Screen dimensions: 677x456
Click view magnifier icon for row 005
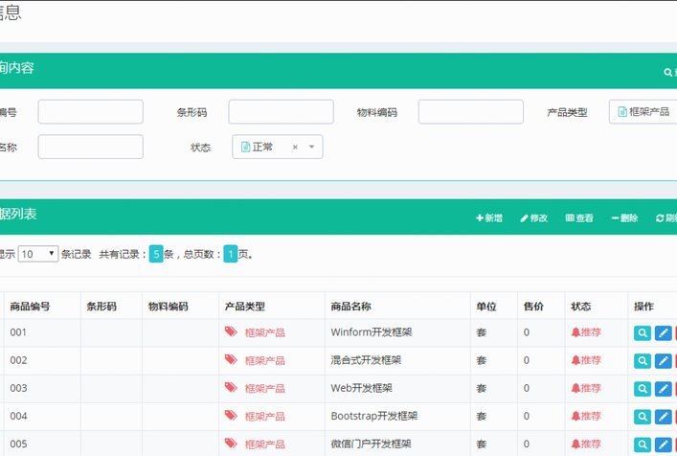click(643, 445)
